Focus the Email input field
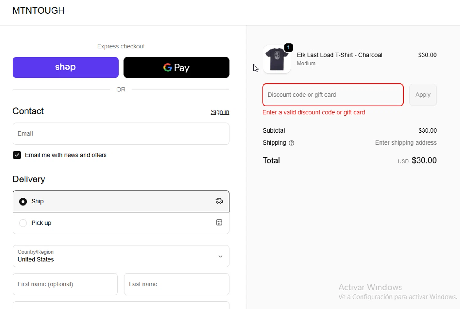460x309 pixels. point(121,134)
